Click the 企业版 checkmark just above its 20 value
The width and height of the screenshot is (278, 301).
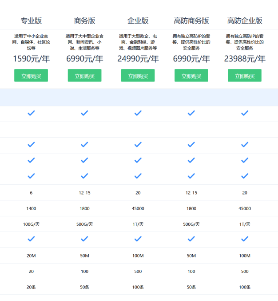(x=138, y=176)
